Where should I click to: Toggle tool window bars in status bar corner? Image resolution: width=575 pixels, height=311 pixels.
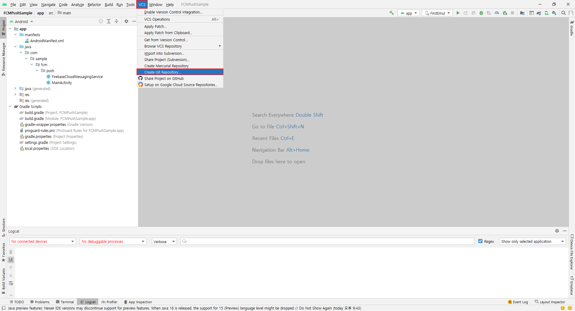[4, 308]
